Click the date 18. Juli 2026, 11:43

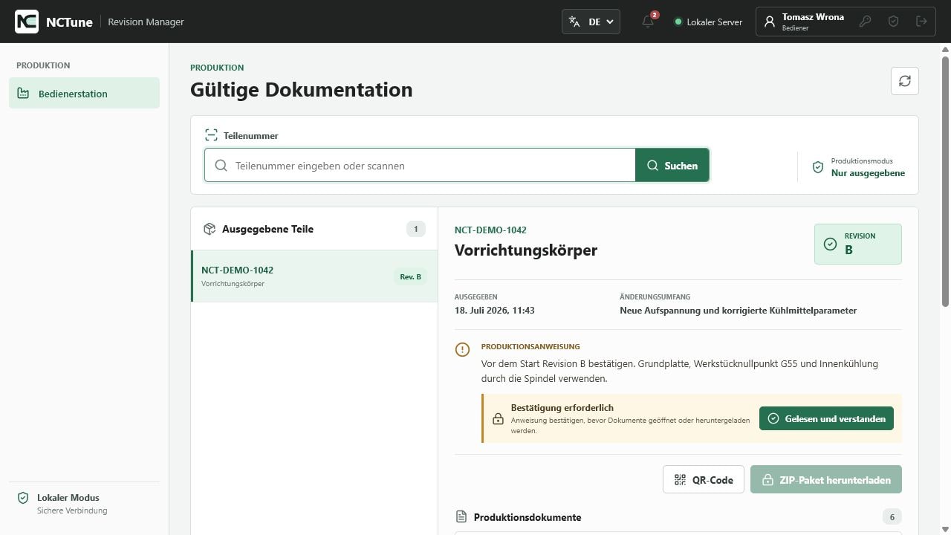(495, 311)
